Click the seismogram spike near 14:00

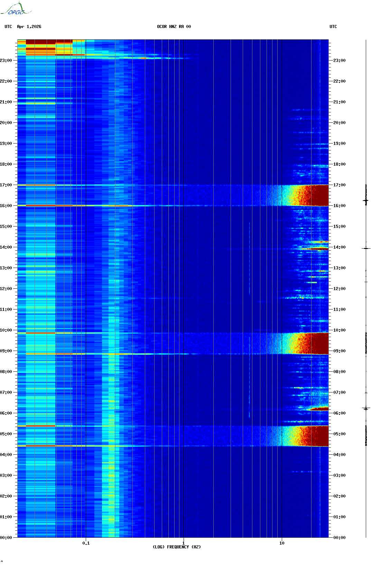366,248
